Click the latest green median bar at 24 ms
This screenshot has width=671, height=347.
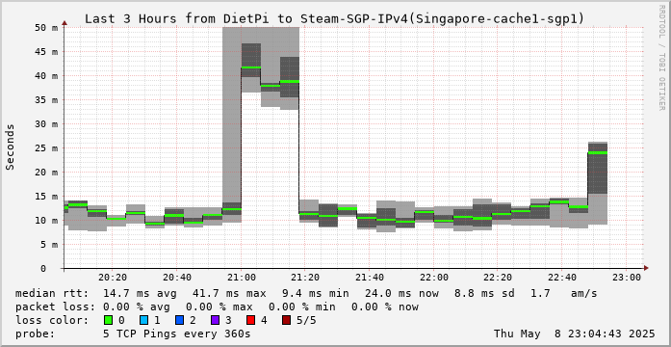(x=598, y=152)
